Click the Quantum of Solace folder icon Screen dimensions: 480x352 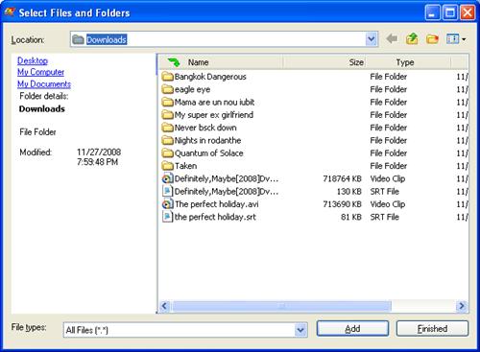click(x=167, y=153)
